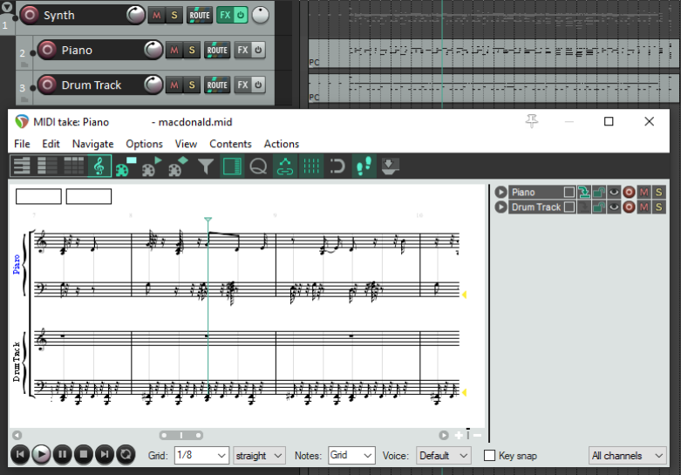681x475 pixels.
Task: Open FX chain for Piano track
Action: click(x=242, y=50)
